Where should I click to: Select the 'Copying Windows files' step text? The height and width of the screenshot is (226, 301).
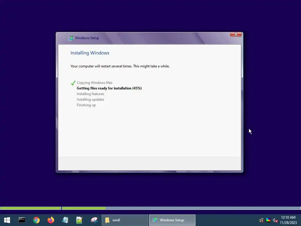(94, 83)
